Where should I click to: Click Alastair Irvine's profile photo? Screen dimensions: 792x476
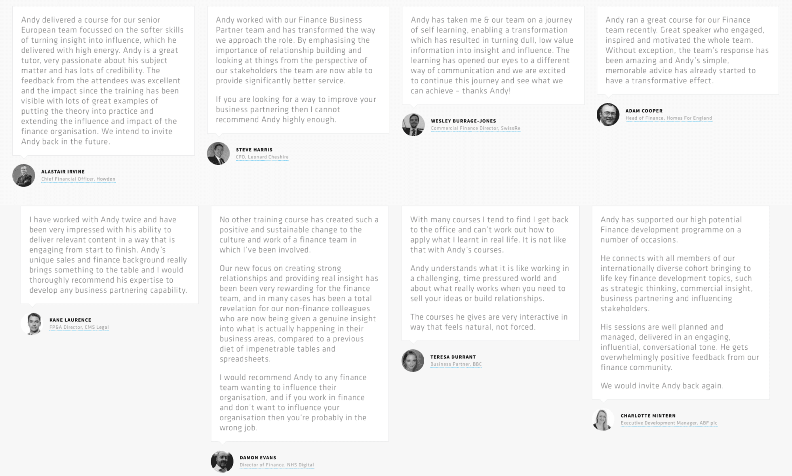tap(24, 175)
